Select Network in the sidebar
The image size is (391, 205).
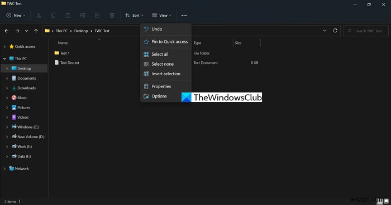pyautogui.click(x=19, y=169)
